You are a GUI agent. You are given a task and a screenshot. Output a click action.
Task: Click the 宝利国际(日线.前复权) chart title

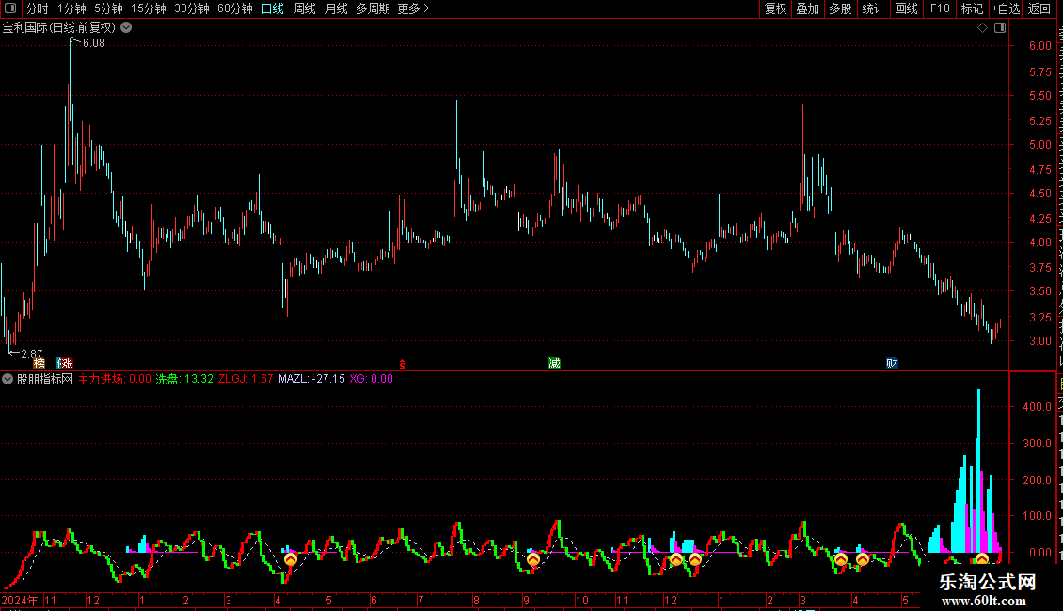click(59, 28)
